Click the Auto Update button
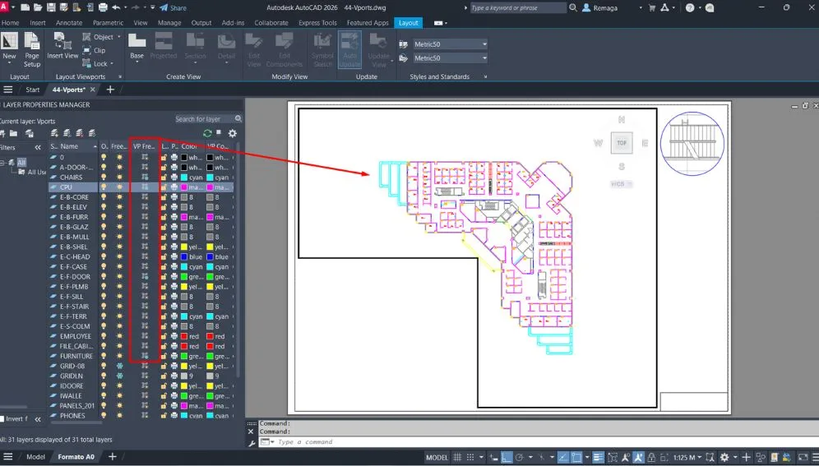 (349, 49)
